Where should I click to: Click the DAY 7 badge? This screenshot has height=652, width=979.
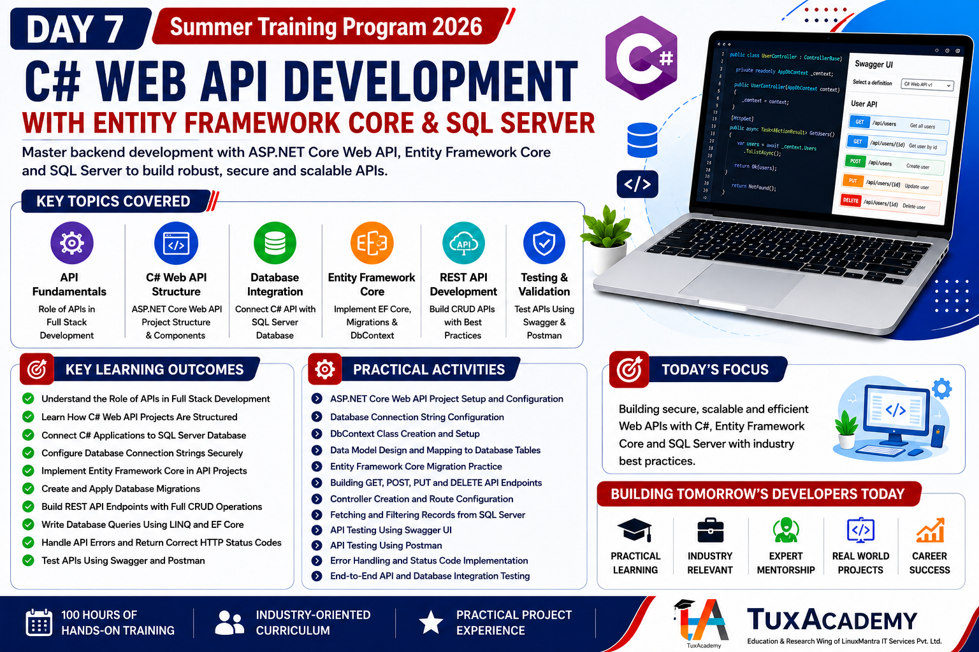click(80, 29)
